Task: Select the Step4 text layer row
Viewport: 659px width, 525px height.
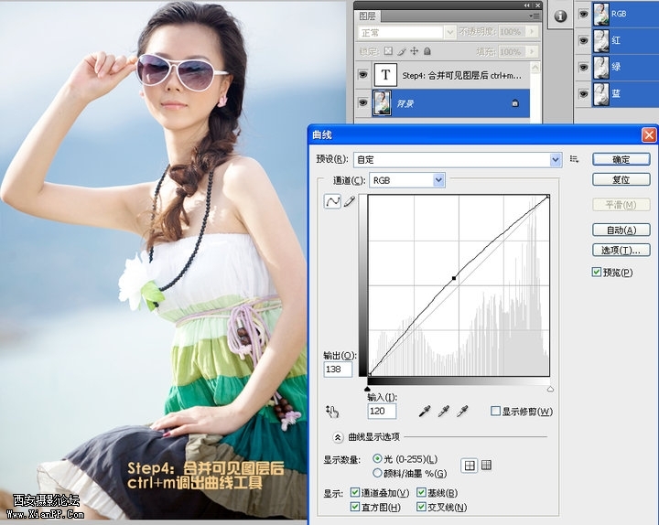Action: [442, 75]
